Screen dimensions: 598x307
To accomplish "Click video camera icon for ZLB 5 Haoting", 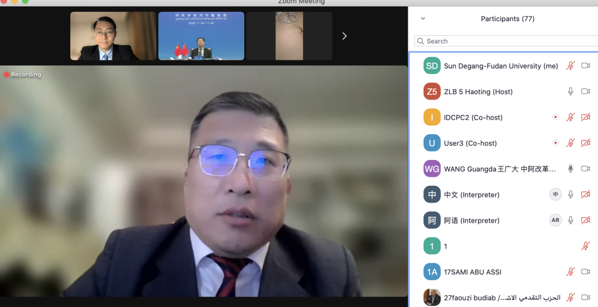I will pos(585,91).
